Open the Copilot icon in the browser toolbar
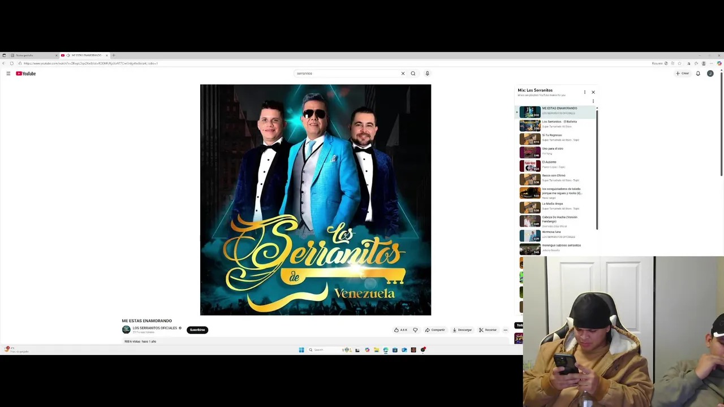Image resolution: width=724 pixels, height=407 pixels. point(719,63)
